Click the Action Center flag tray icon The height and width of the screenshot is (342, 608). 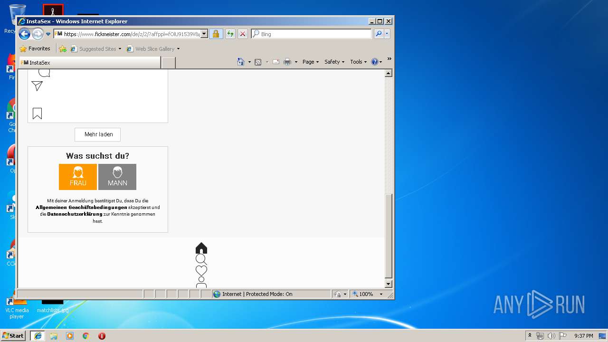[x=563, y=336]
